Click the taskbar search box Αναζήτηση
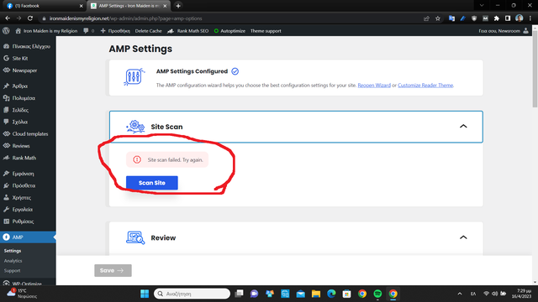The height and width of the screenshot is (302, 538). 193,294
